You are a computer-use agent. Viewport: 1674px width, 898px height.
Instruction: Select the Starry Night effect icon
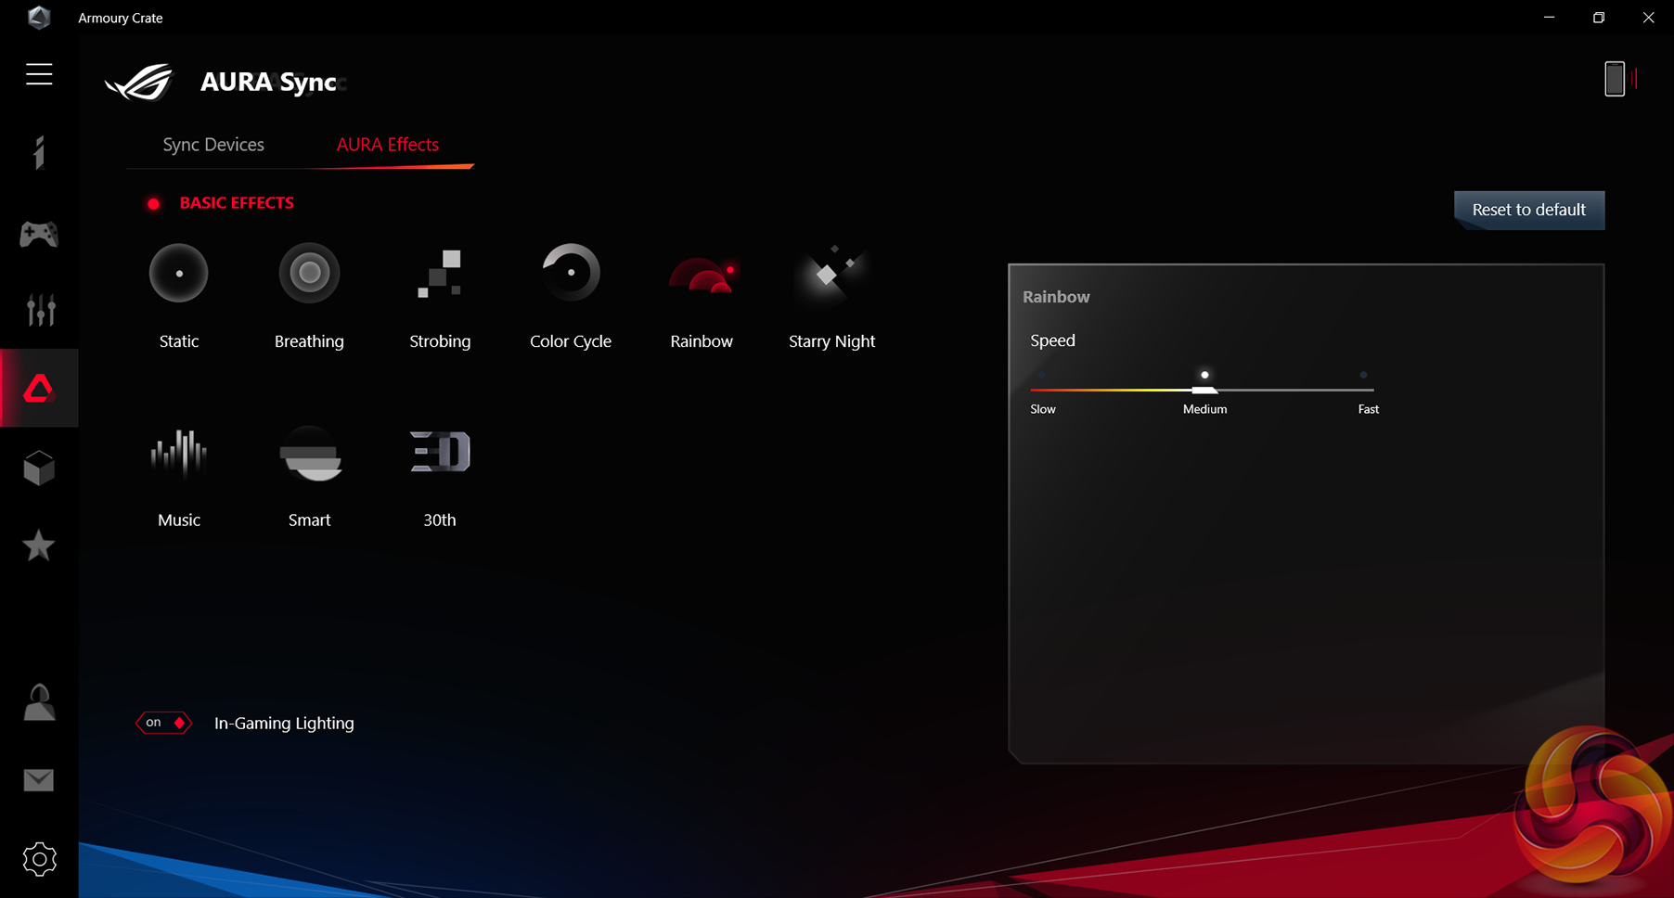831,273
